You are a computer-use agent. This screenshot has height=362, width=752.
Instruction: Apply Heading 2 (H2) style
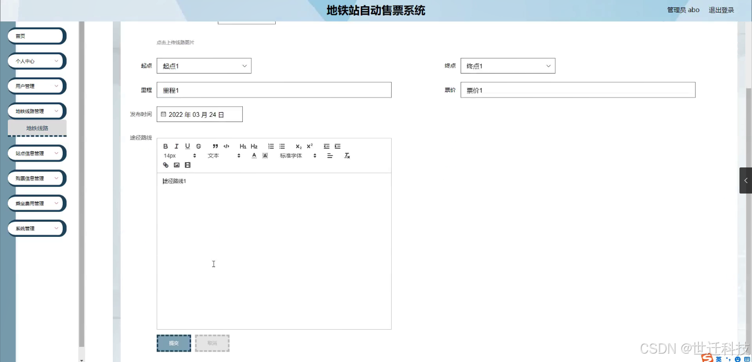click(254, 147)
